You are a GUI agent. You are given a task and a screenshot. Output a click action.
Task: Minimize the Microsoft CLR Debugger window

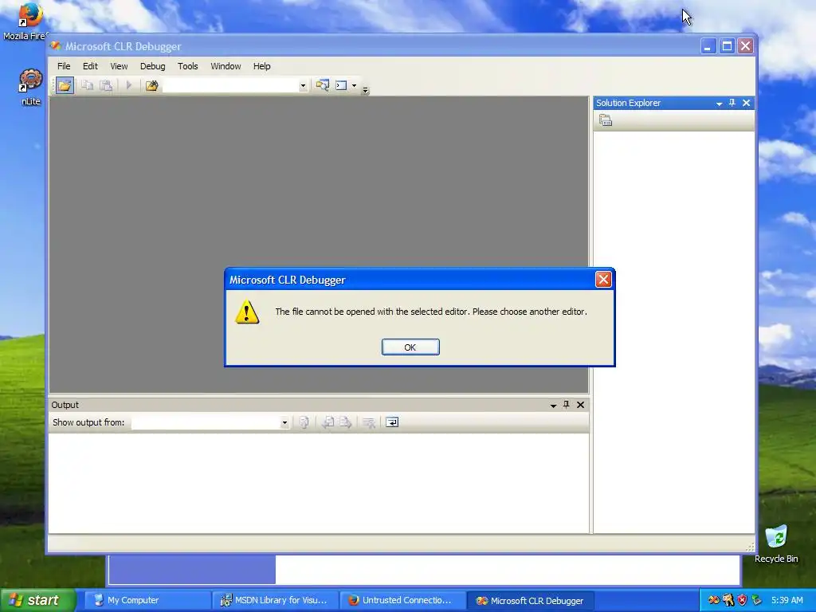tap(708, 46)
